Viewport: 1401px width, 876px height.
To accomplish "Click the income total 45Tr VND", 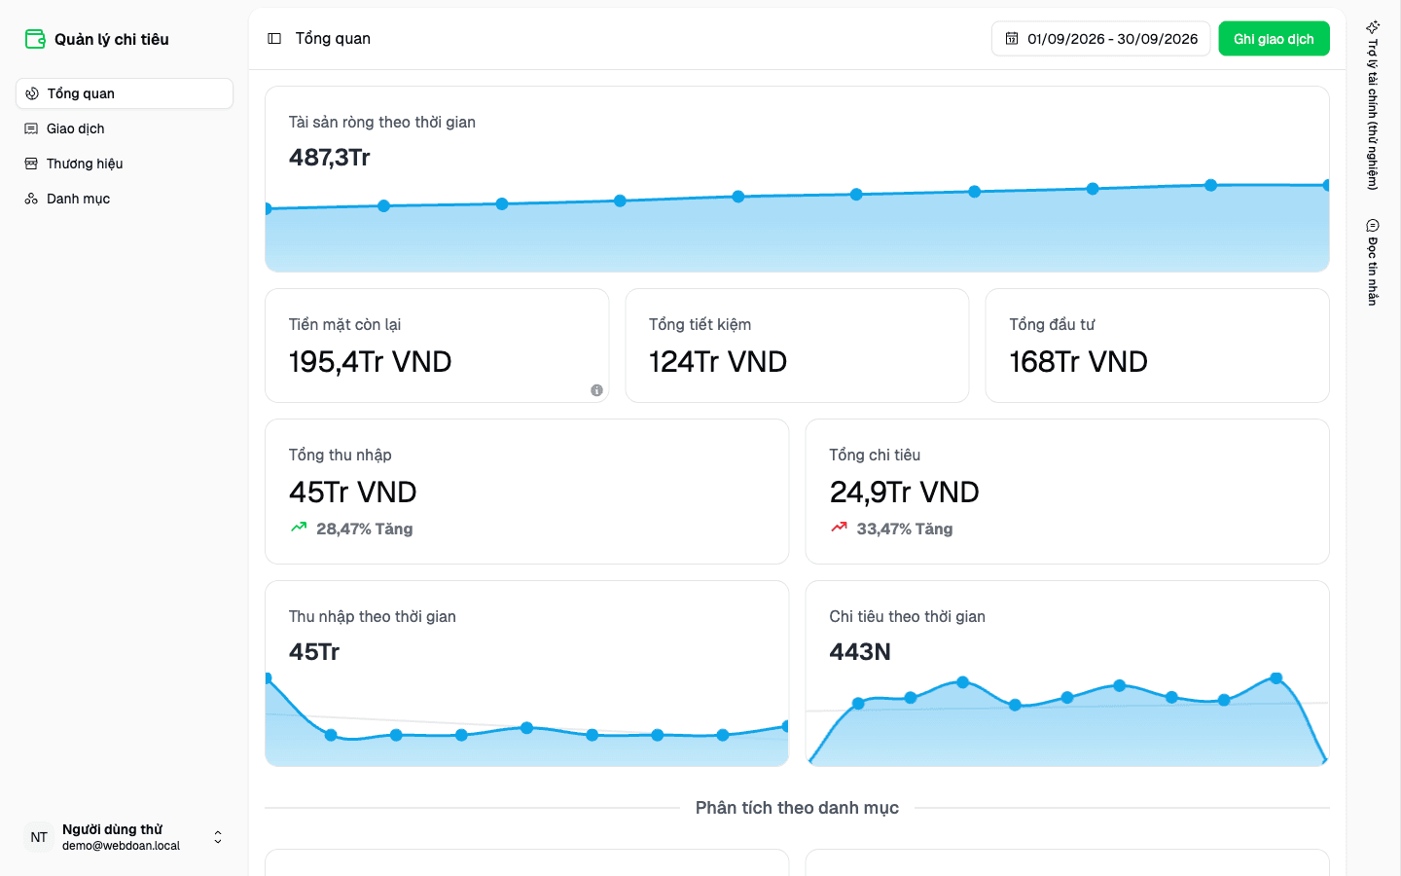I will click(x=353, y=493).
